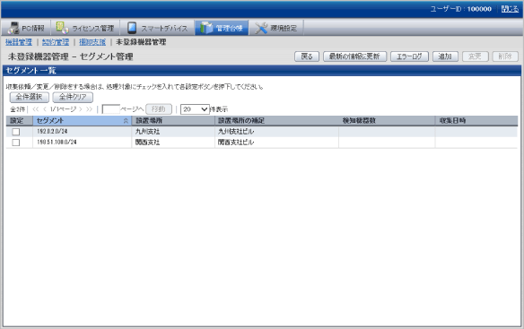
Task: Go to last page double-arrow
Action: (x=89, y=109)
